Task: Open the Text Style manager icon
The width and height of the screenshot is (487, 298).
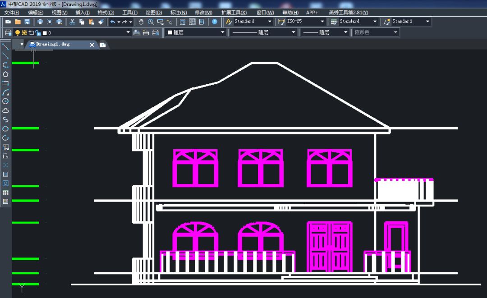Action: pyautogui.click(x=229, y=22)
